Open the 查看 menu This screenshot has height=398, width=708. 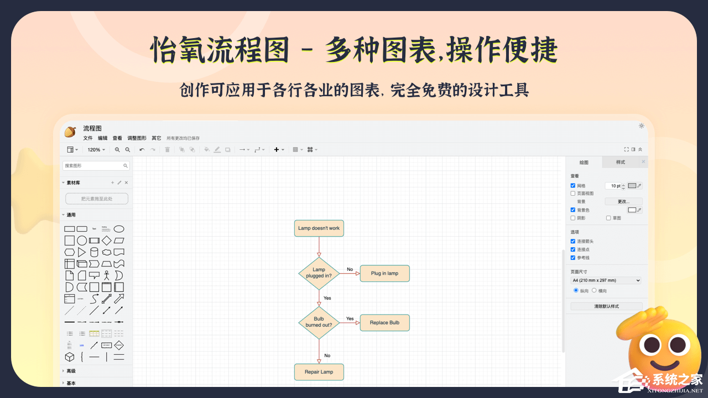117,138
